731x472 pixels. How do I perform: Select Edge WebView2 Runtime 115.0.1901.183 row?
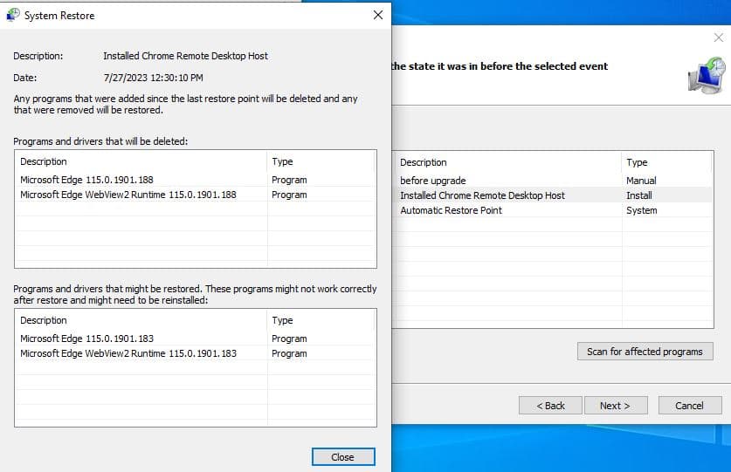click(x=195, y=353)
